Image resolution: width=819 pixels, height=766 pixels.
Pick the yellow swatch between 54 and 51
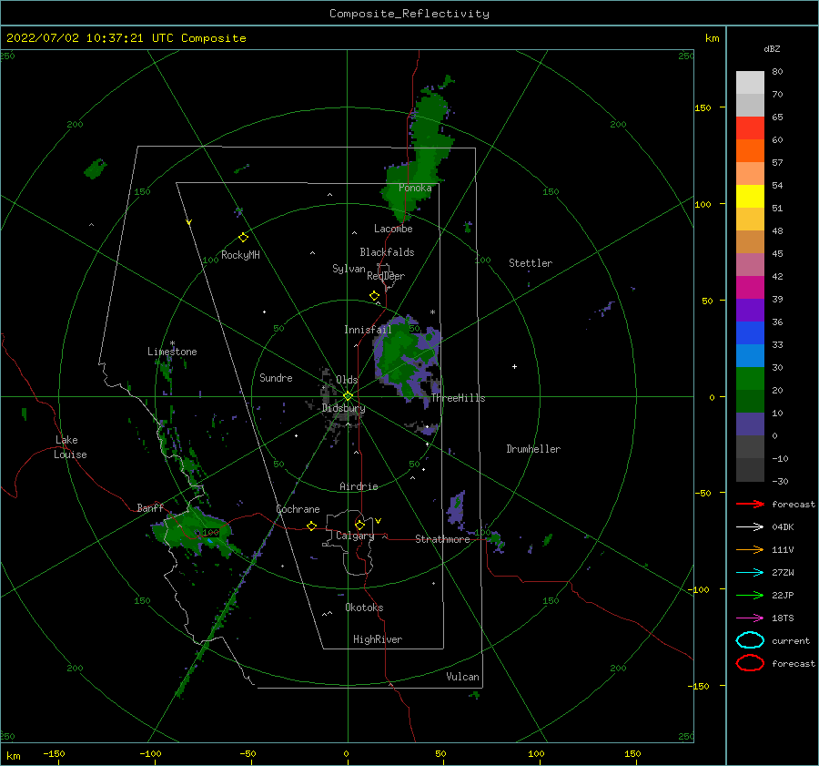click(750, 197)
